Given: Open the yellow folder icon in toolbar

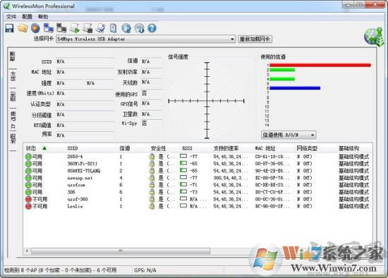Looking at the screenshot, I should point(23,28).
